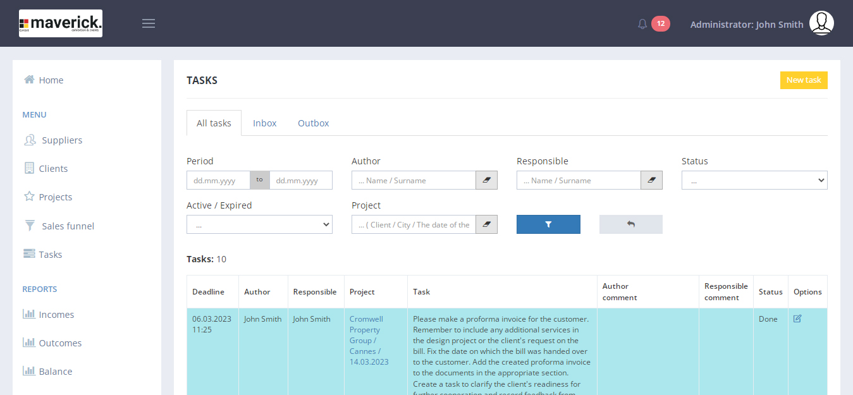Open the Incomes report
Screen dimensions: 853x395
point(56,314)
